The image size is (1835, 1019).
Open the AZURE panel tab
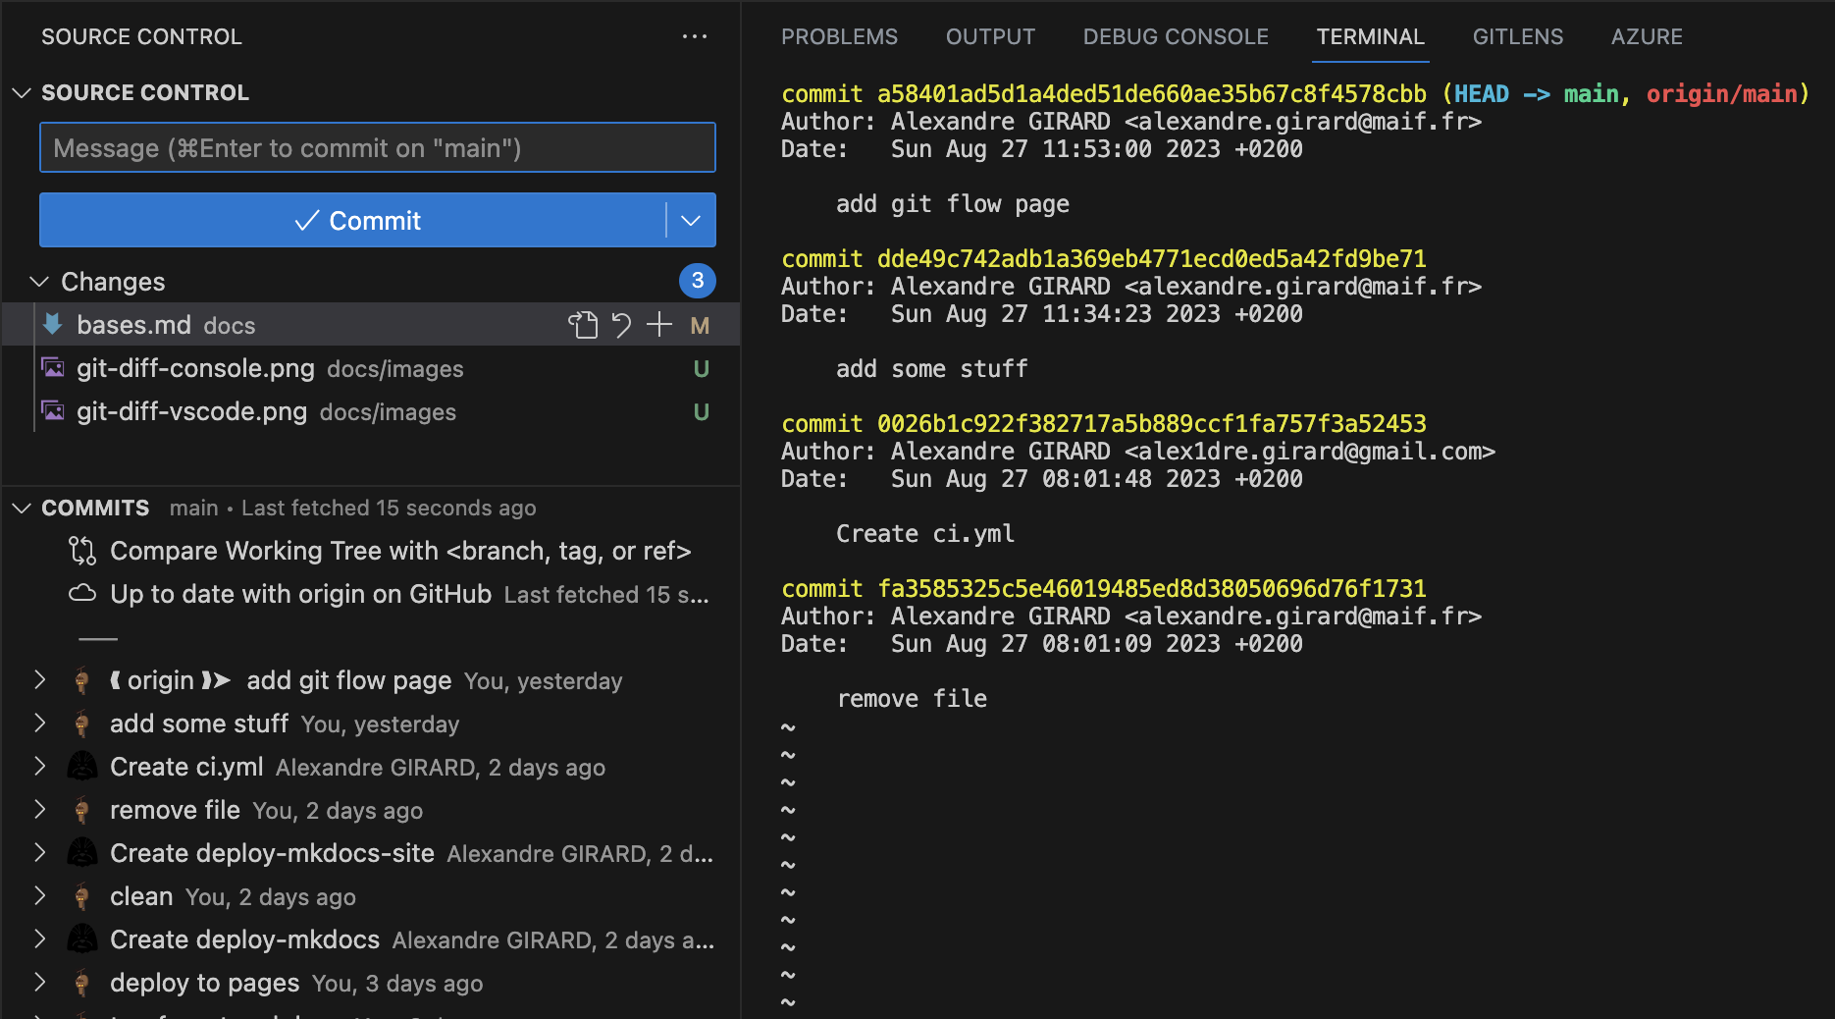1647,37
